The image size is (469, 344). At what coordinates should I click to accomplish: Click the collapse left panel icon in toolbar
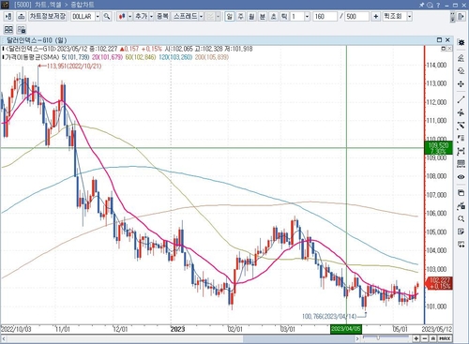pyautogui.click(x=8, y=16)
